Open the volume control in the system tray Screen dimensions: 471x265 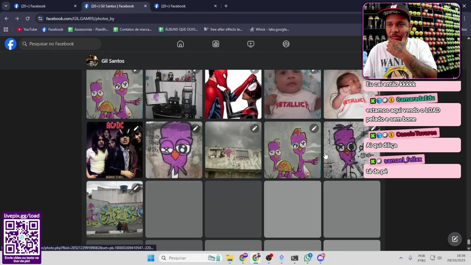(439, 258)
